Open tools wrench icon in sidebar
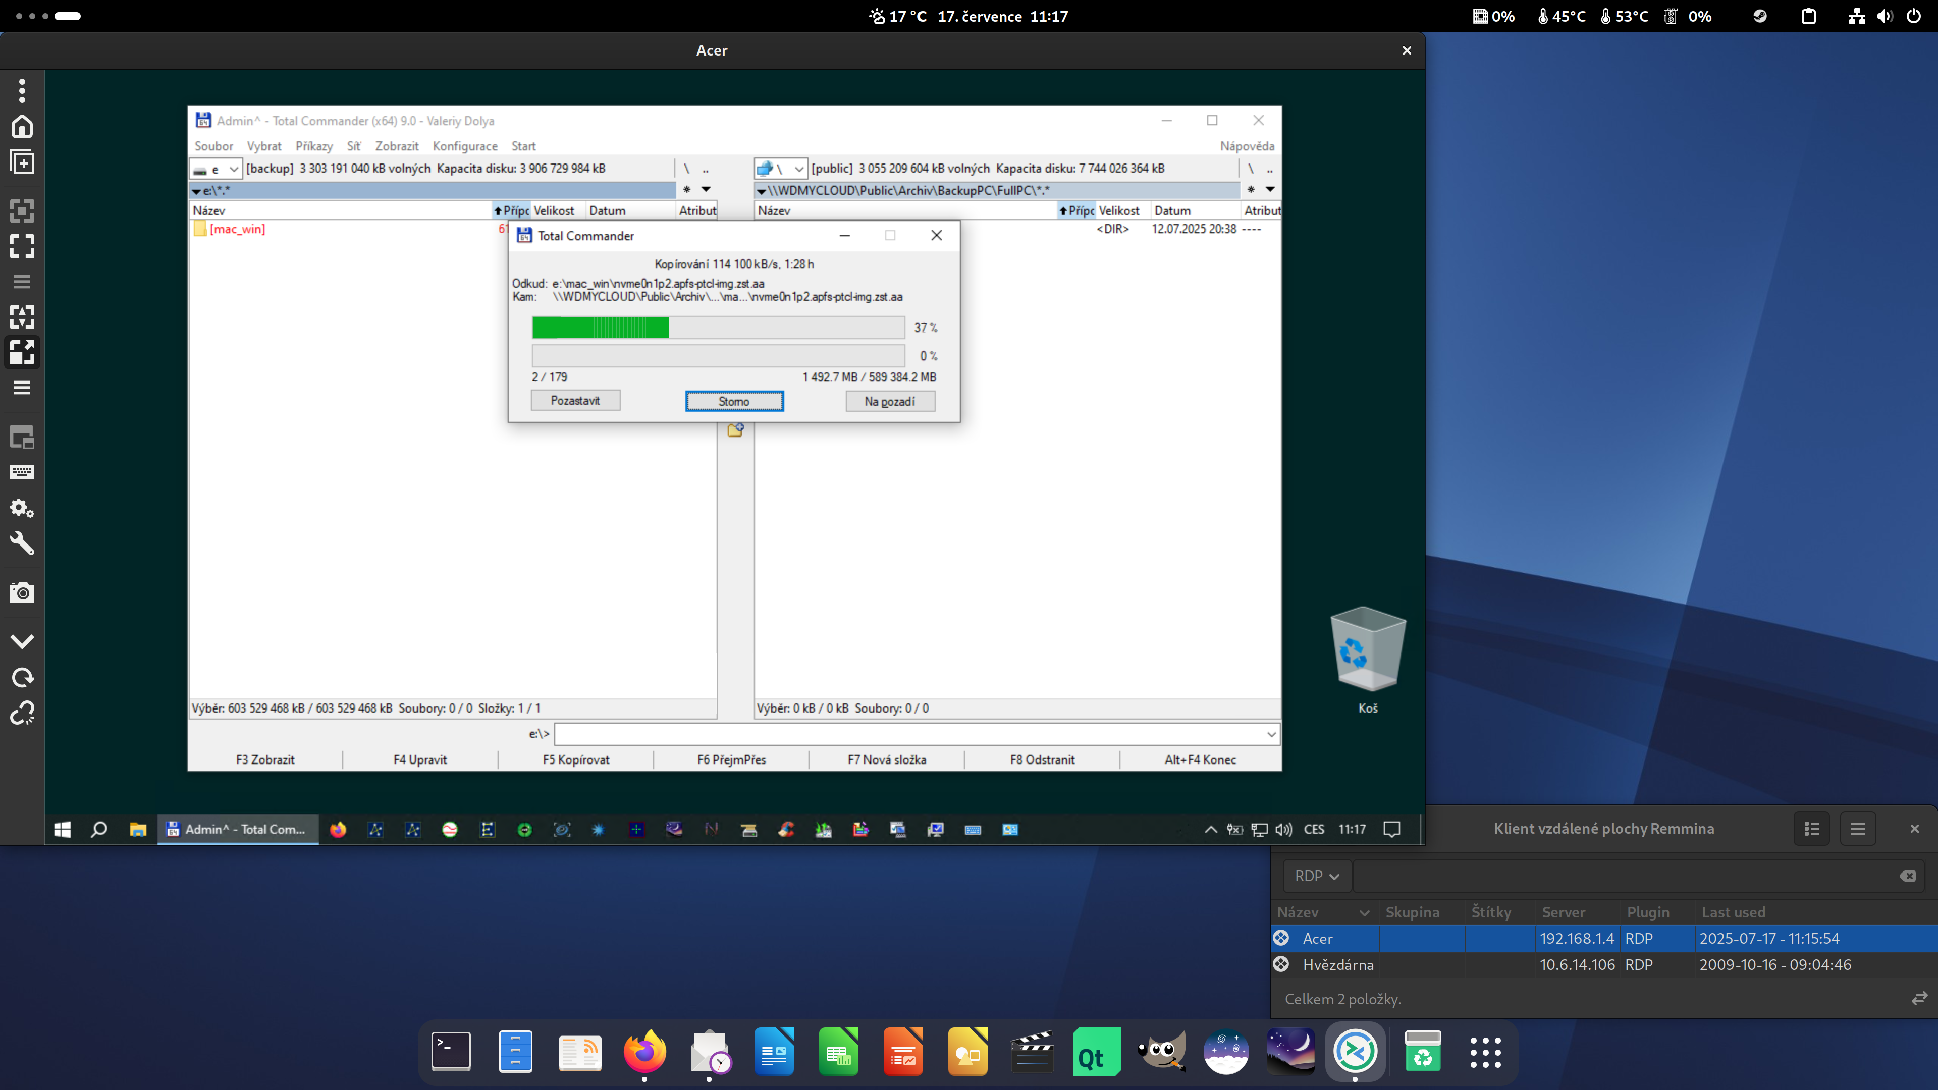 (22, 543)
